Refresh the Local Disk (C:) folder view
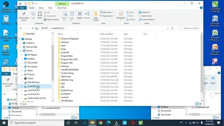The image size is (224, 126). (x=173, y=28)
